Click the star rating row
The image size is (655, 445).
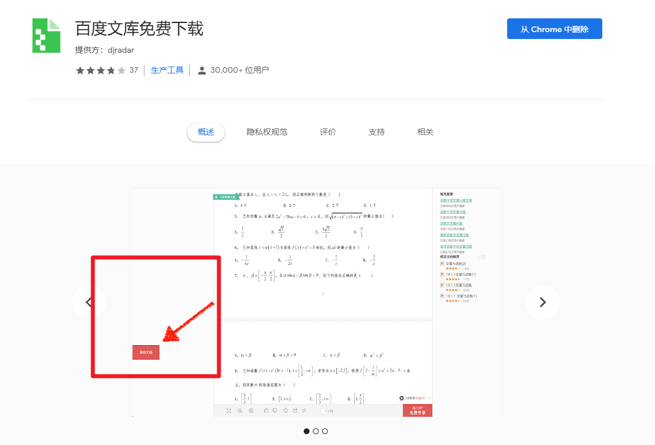tap(101, 70)
